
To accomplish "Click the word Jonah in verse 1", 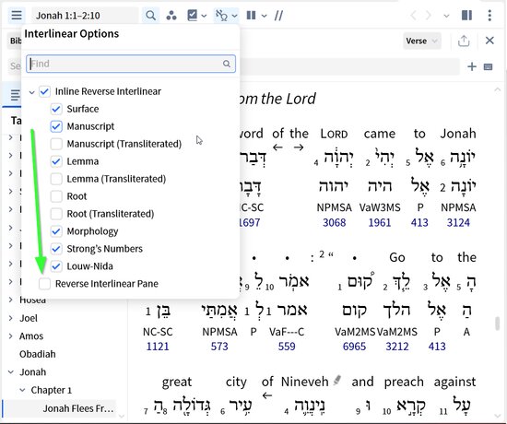I will point(458,134).
